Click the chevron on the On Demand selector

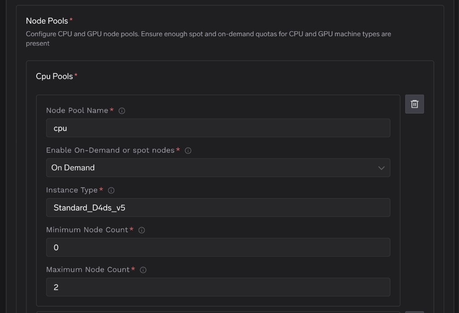(381, 168)
